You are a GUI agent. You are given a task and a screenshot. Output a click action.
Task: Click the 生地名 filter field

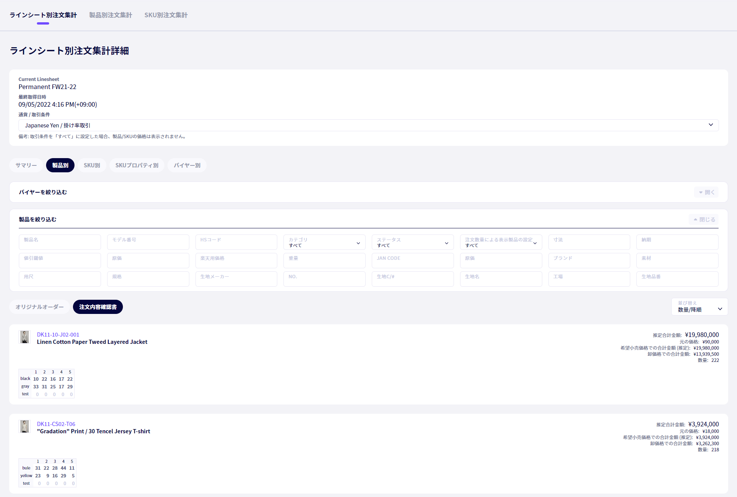coord(501,279)
